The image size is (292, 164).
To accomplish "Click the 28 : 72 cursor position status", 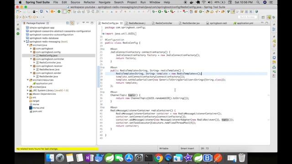I will pos(205,149).
